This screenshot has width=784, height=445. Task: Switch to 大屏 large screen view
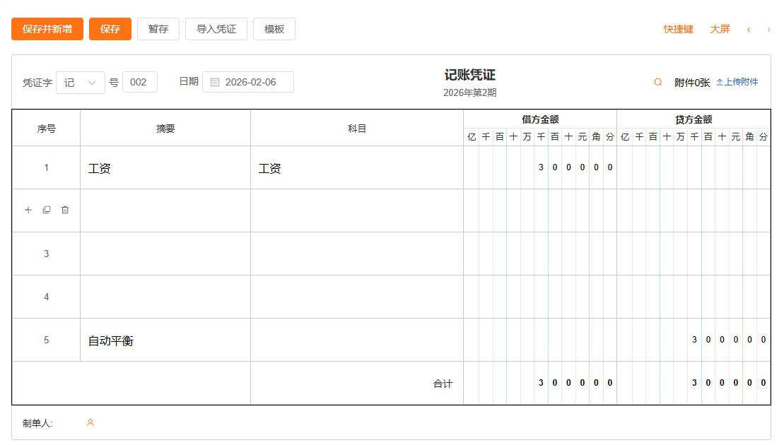720,29
